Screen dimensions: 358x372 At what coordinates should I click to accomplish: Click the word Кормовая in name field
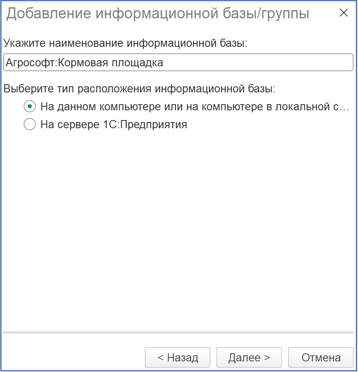click(x=83, y=63)
